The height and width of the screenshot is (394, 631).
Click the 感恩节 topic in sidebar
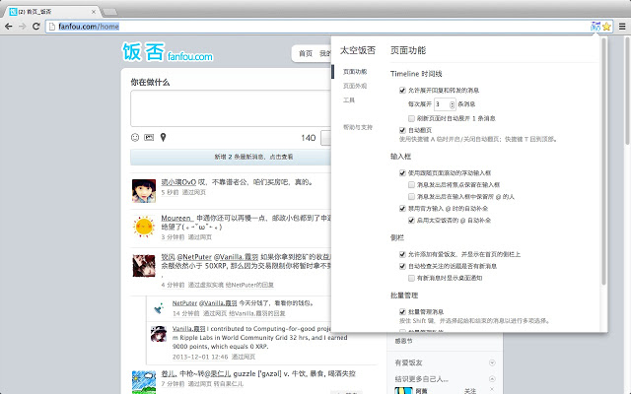403,341
